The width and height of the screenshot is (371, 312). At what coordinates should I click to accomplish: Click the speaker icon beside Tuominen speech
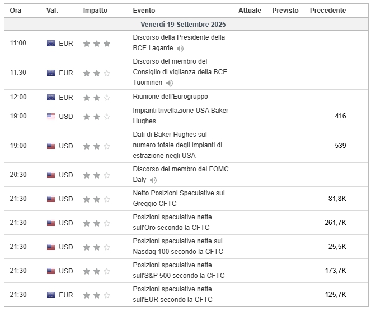(170, 83)
